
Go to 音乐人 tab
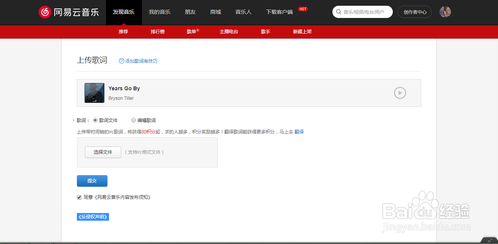click(243, 12)
